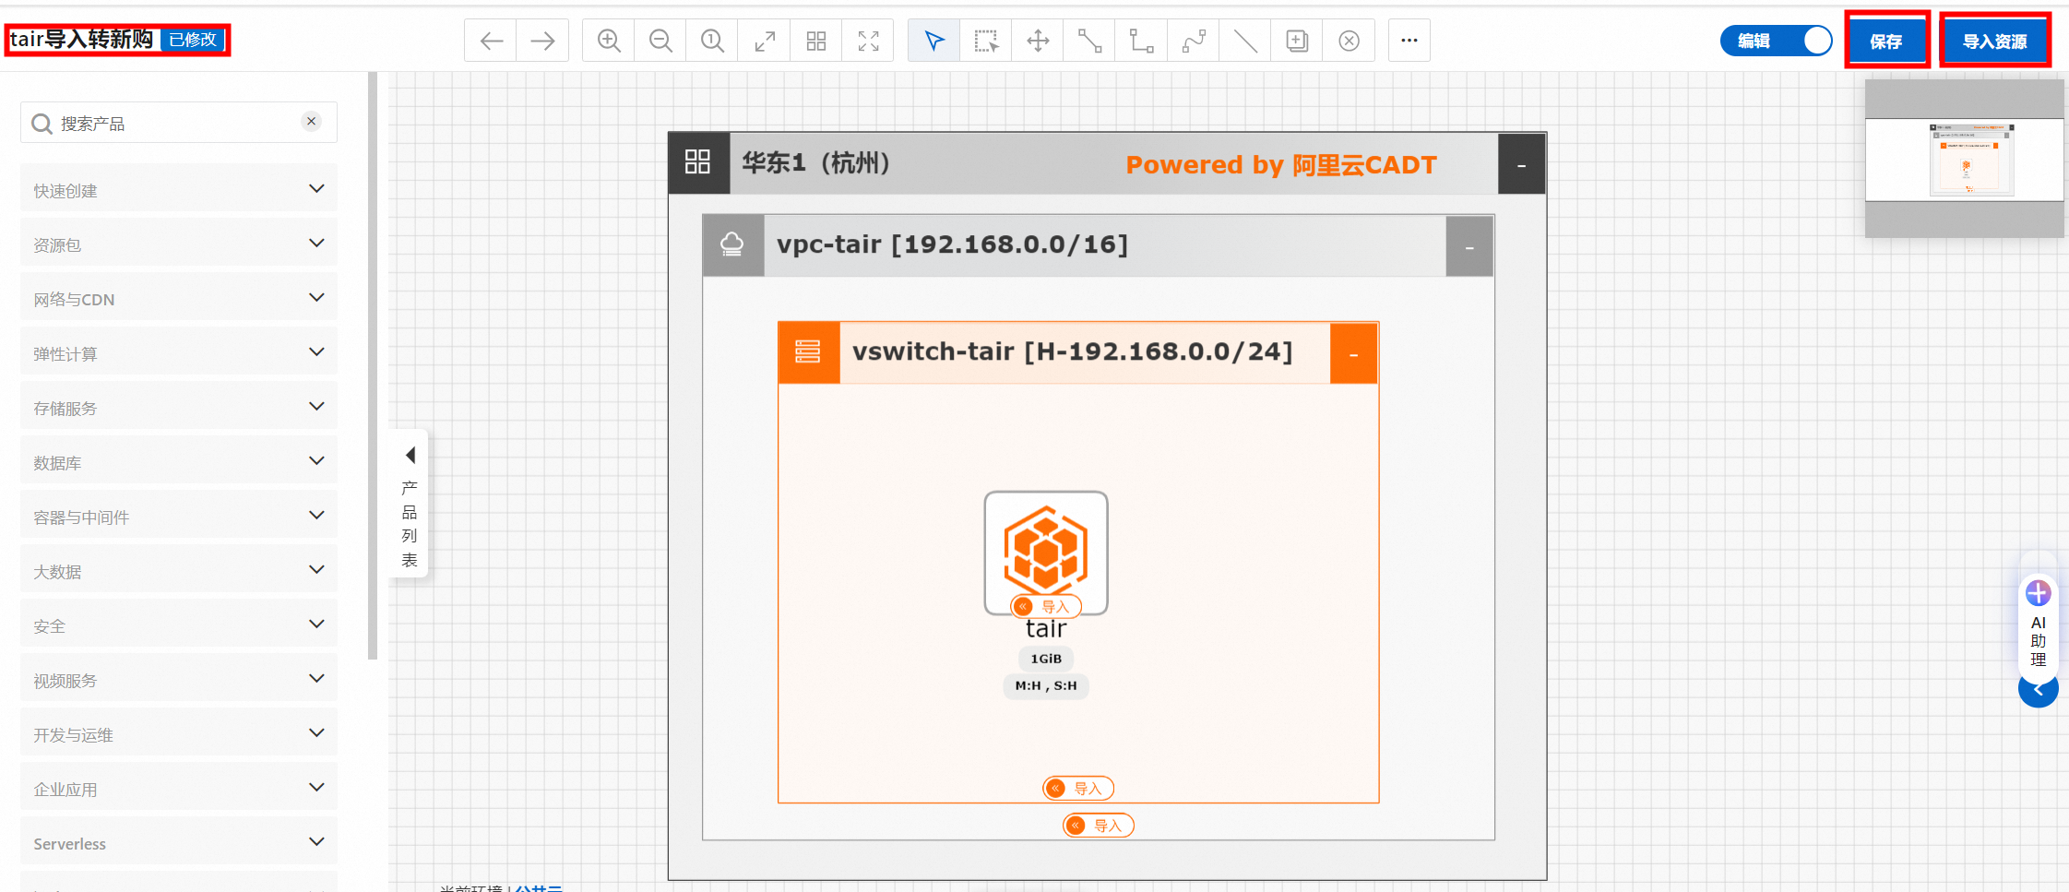
Task: Click the 保存 save button
Action: coord(1886,41)
